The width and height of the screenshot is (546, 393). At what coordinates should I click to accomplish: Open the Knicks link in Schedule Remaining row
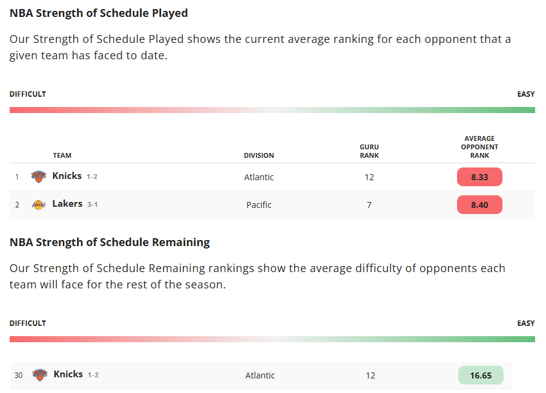pyautogui.click(x=68, y=374)
